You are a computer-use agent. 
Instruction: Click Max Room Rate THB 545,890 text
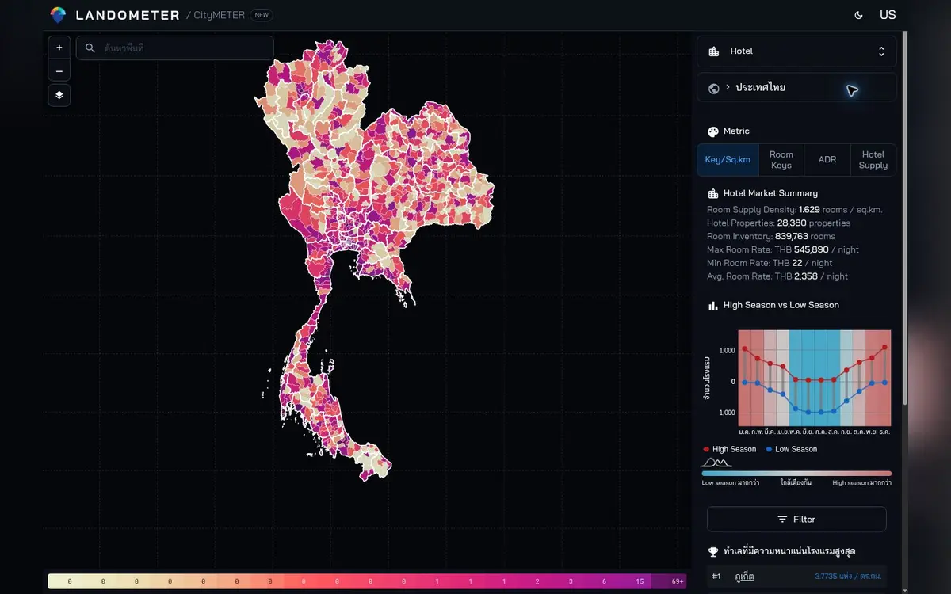[783, 249]
